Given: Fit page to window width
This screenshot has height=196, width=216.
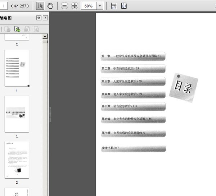Looking at the screenshot, I should click(114, 6).
